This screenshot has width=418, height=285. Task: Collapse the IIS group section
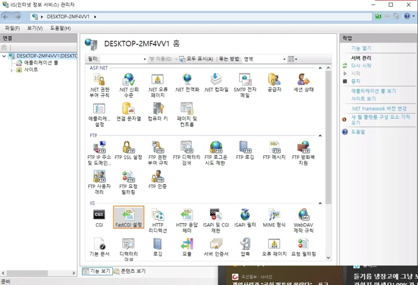click(x=320, y=204)
